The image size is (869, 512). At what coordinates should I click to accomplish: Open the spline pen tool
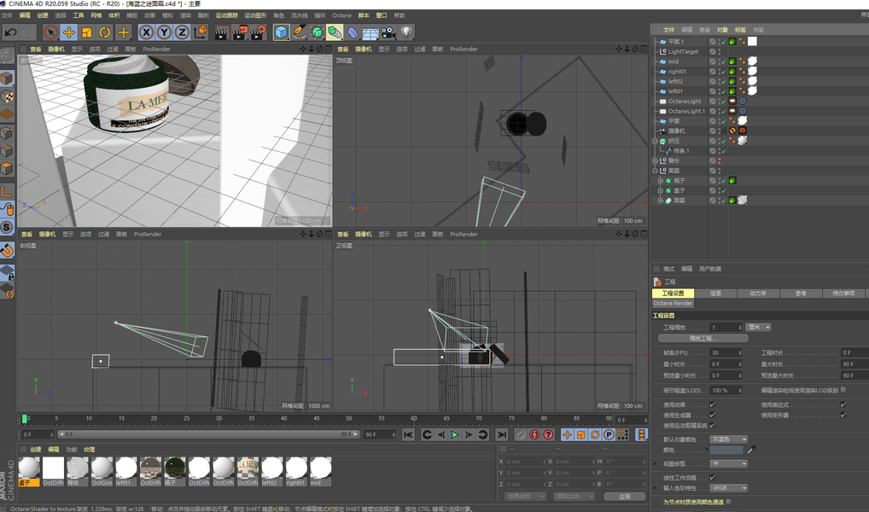(300, 32)
